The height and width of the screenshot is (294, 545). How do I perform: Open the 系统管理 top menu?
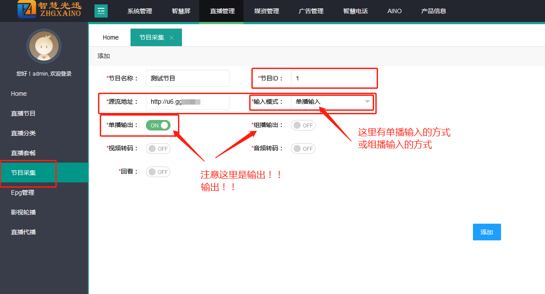pyautogui.click(x=140, y=11)
